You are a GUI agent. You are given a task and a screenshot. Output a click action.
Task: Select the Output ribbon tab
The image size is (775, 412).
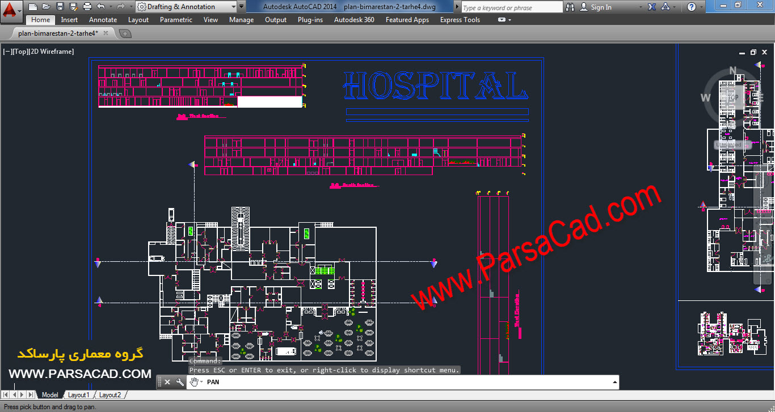pyautogui.click(x=276, y=20)
